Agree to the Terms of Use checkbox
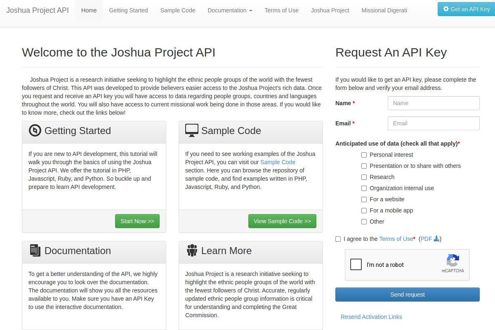 point(338,239)
